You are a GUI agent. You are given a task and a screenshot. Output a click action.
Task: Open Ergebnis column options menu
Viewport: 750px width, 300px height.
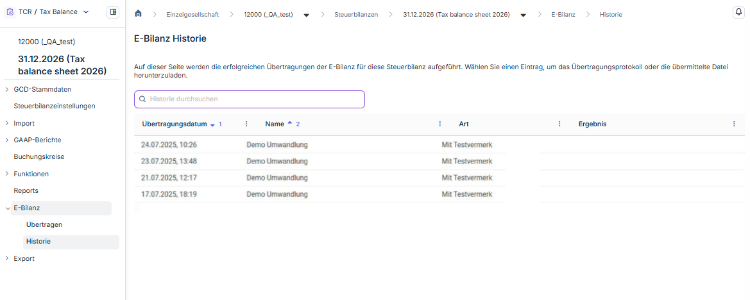(x=734, y=124)
